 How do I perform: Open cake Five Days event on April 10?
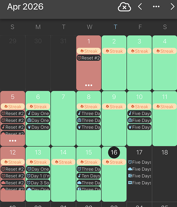[139, 120]
